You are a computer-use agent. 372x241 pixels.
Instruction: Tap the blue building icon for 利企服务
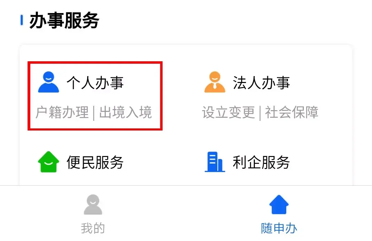click(x=215, y=162)
